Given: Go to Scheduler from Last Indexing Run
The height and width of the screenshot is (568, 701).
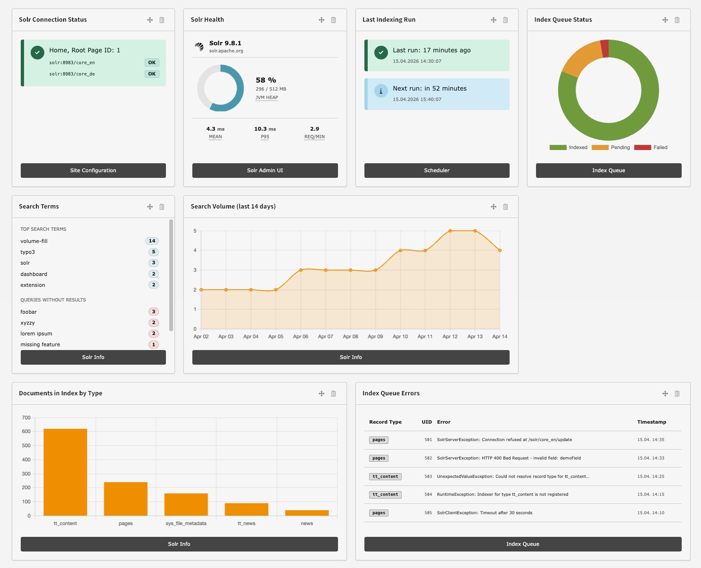Looking at the screenshot, I should point(437,170).
